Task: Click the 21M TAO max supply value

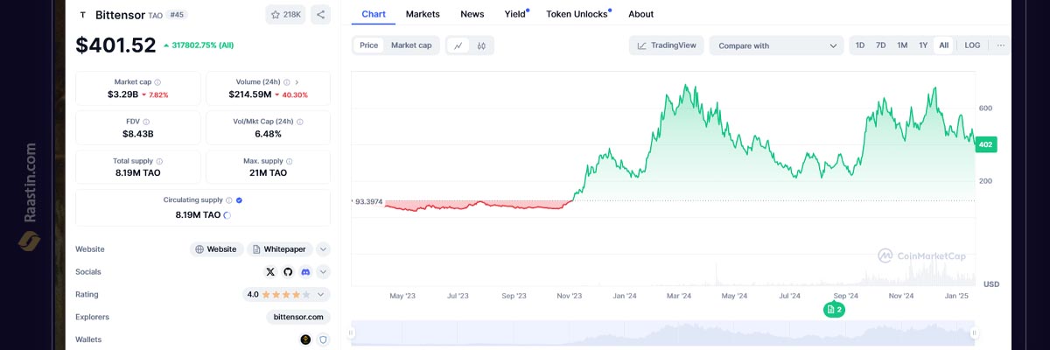Action: click(266, 173)
